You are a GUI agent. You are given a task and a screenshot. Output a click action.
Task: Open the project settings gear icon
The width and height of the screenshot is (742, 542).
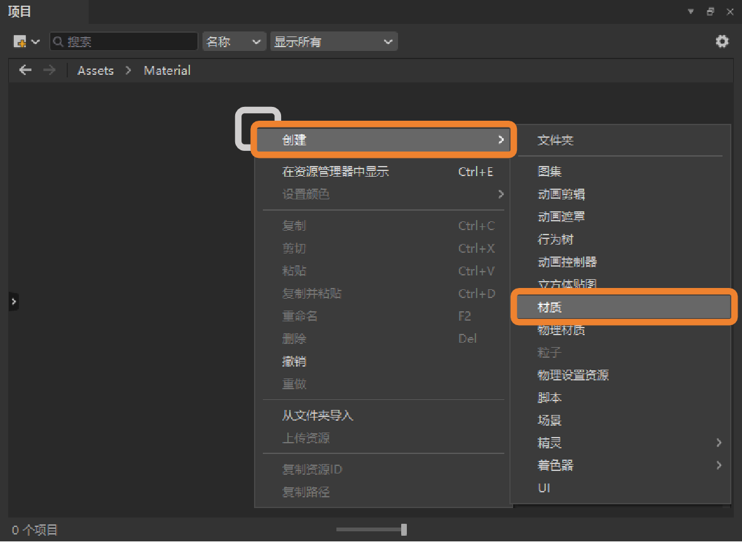tap(723, 41)
